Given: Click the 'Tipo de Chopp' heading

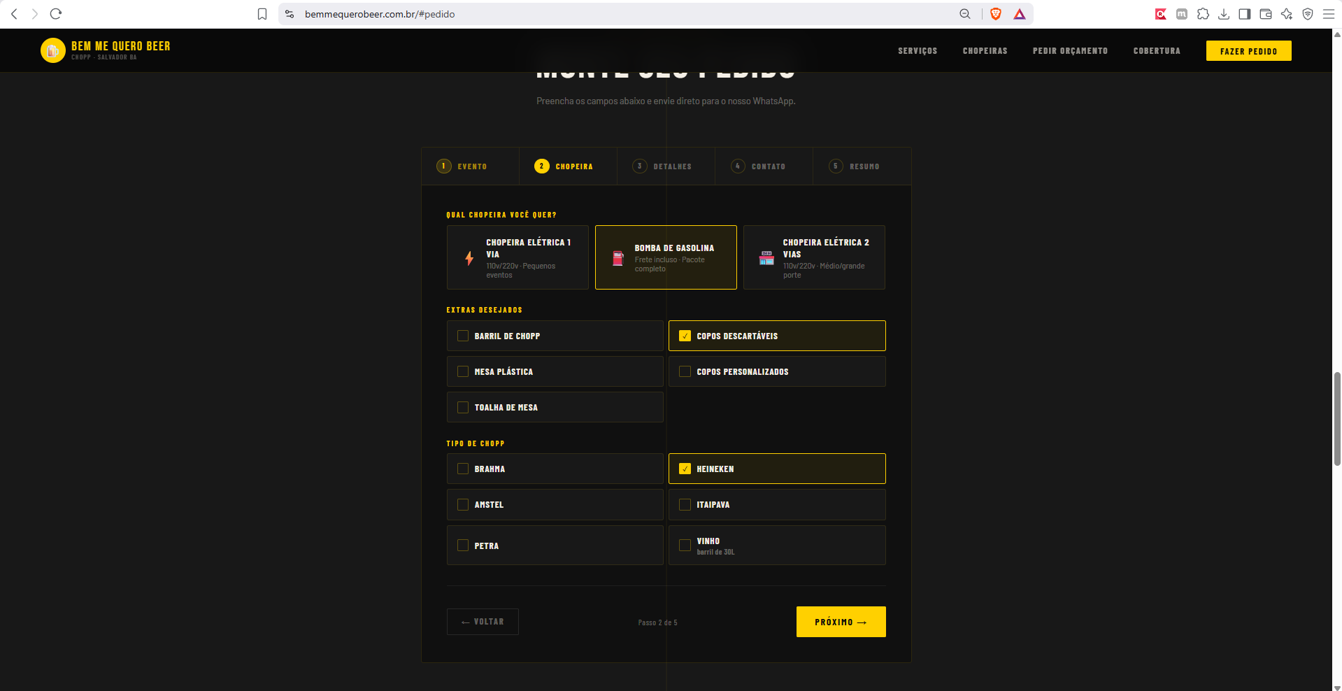Looking at the screenshot, I should click(x=476, y=443).
